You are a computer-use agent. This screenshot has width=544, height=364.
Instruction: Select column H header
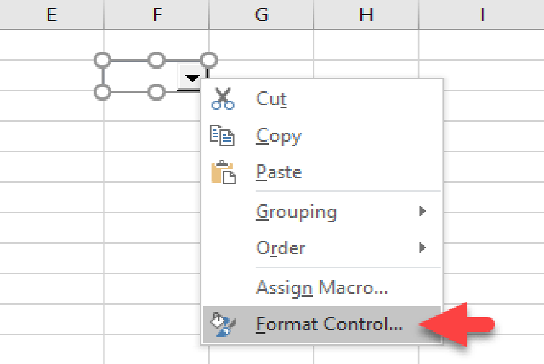[x=366, y=14]
